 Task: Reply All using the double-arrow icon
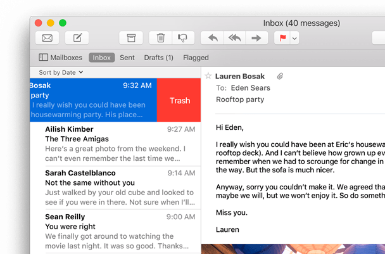pos(234,38)
